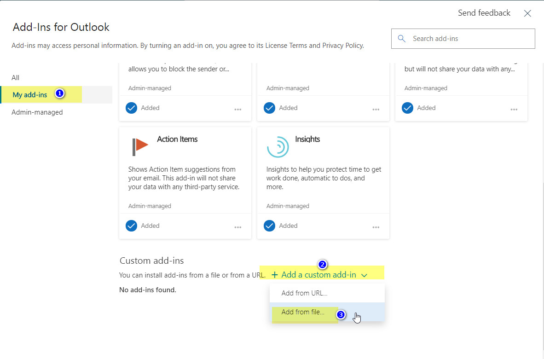Screen dimensions: 544x359
Task: Open the Action Items more options ellipsis
Action: (x=237, y=227)
